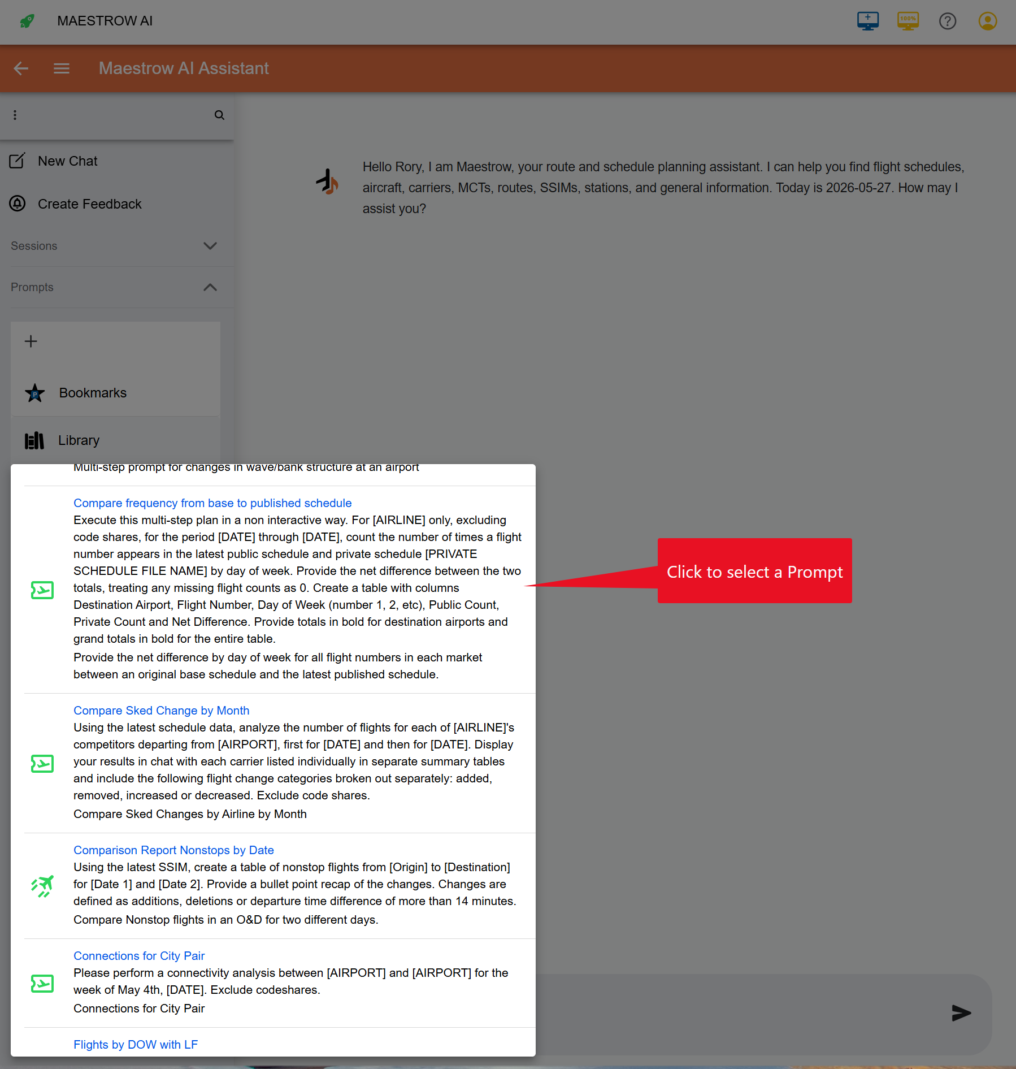Click the Compare frequency prompt terminal icon

click(42, 590)
